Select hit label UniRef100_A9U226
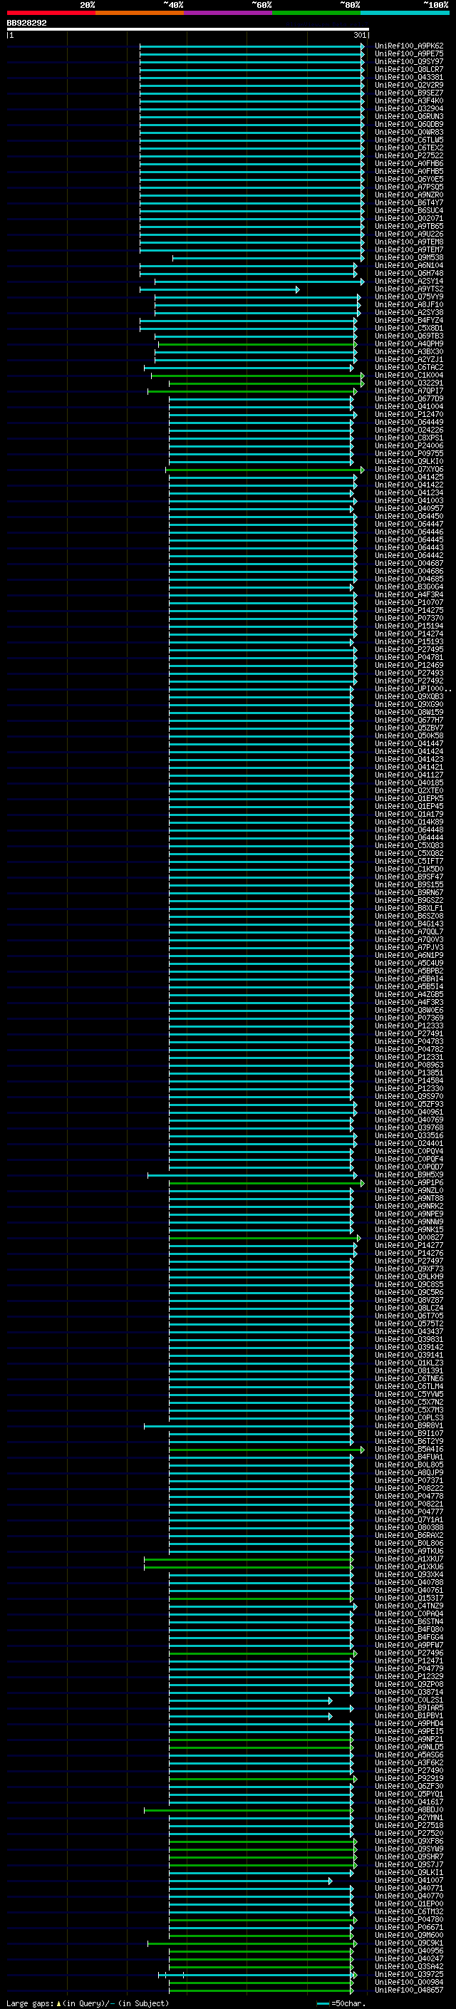Image resolution: width=456 pixels, height=2009 pixels. coord(409,234)
